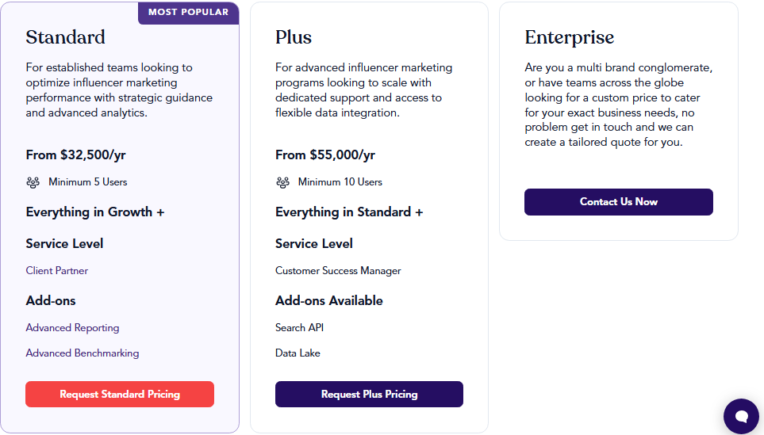Select the Search API add-on text

pos(299,327)
